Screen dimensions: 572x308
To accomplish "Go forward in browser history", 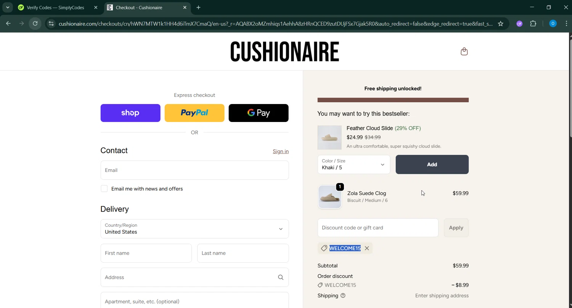I will pos(22,24).
